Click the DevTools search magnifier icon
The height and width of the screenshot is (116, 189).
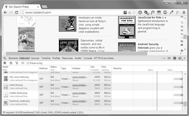(x=5, y=58)
